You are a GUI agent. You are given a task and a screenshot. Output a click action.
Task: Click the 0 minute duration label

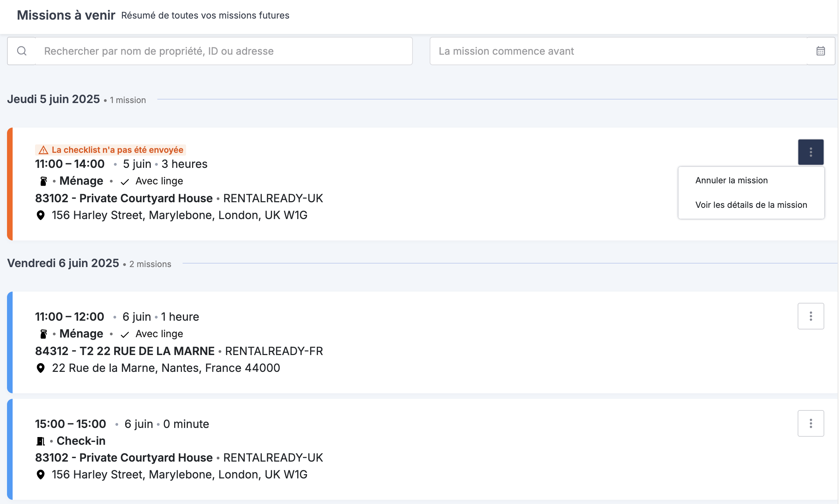point(186,424)
